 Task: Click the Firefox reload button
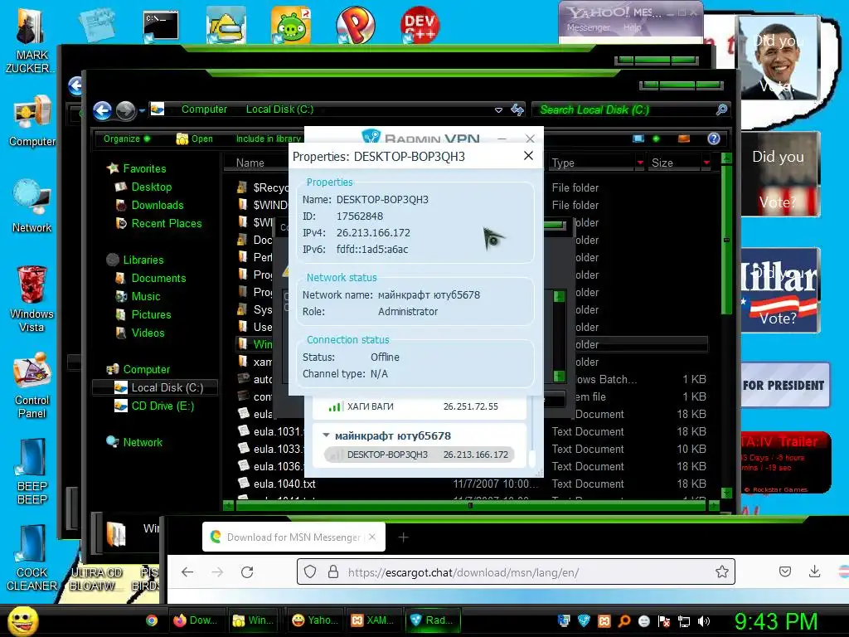pyautogui.click(x=247, y=572)
